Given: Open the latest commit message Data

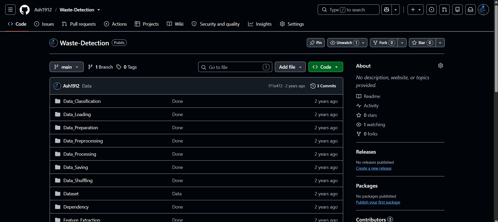Looking at the screenshot, I should (x=87, y=86).
